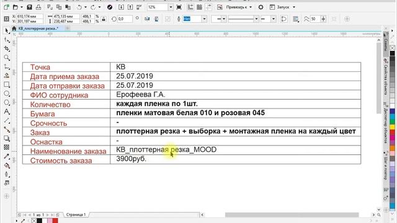Toggle show guidelines button

tap(208, 7)
